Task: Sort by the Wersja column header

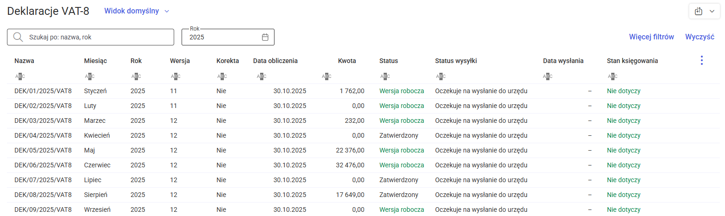Action: pyautogui.click(x=180, y=61)
